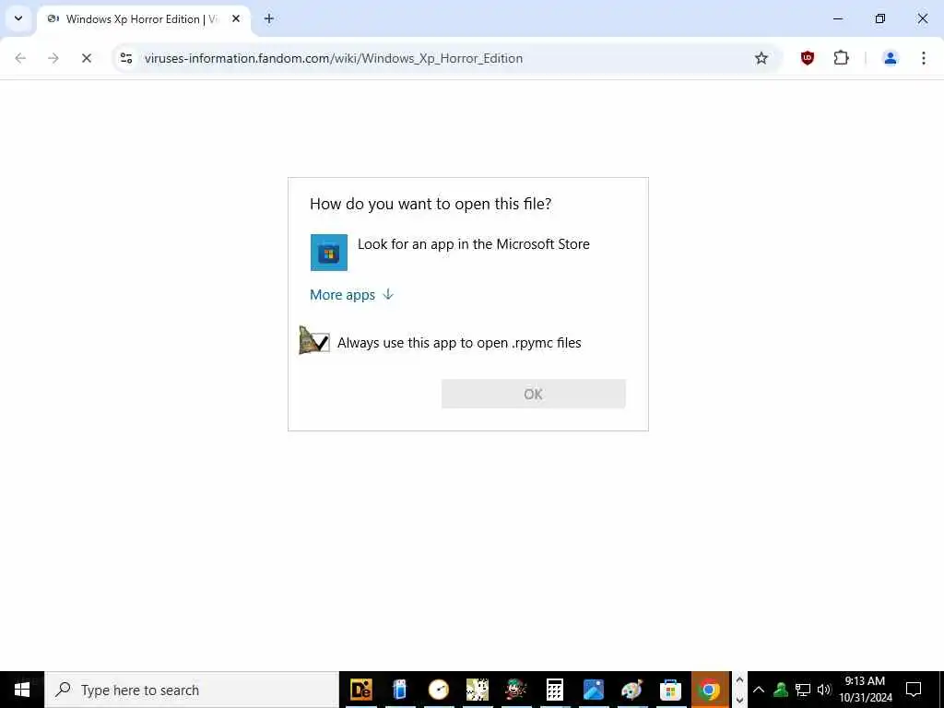This screenshot has height=708, width=944.
Task: Click the 'Type here to search' box
Action: pyautogui.click(x=192, y=690)
